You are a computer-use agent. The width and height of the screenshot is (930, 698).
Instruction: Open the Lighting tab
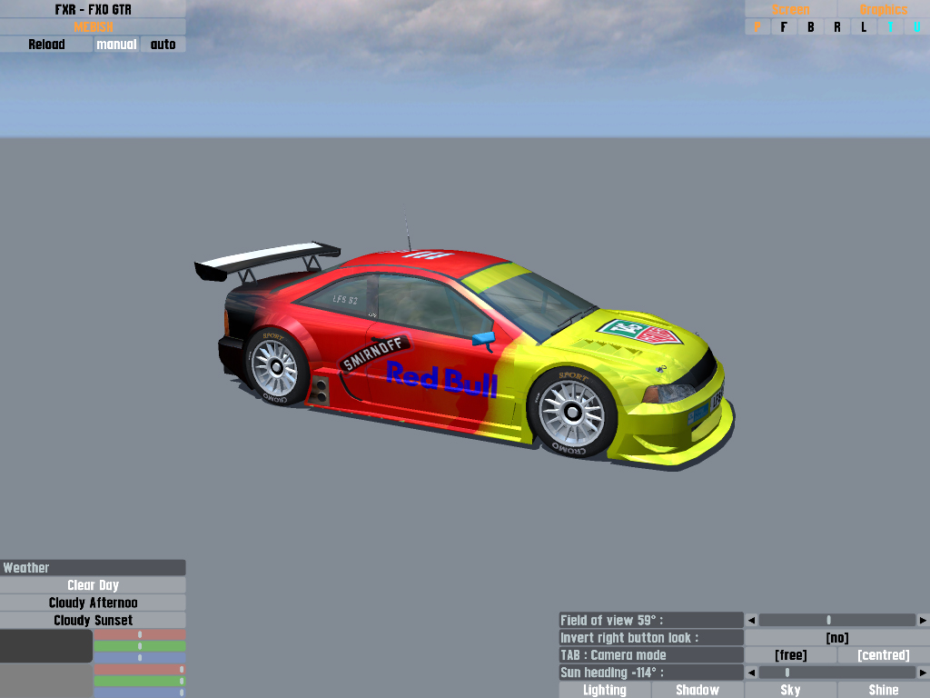(x=604, y=691)
